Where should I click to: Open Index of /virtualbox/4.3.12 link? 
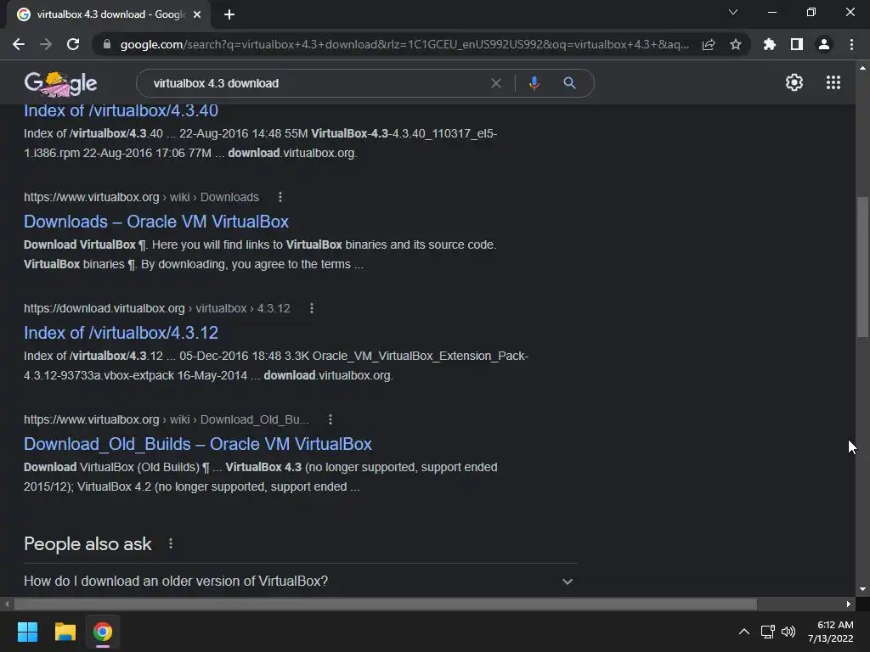[121, 333]
